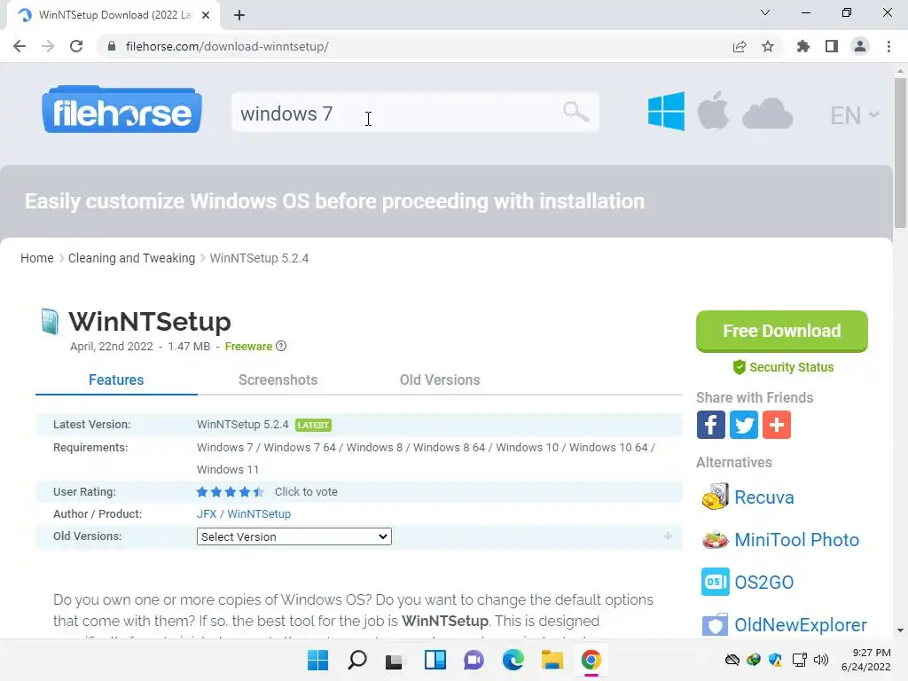Click the MiniTool Photo icon

pyautogui.click(x=716, y=540)
